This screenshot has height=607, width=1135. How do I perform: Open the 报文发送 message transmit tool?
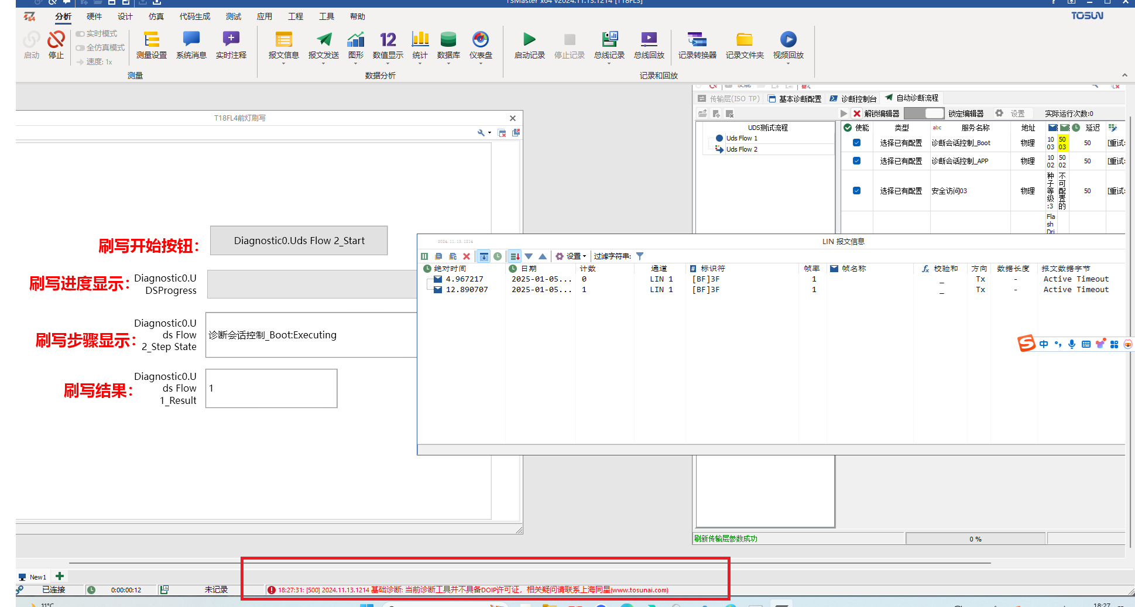324,44
